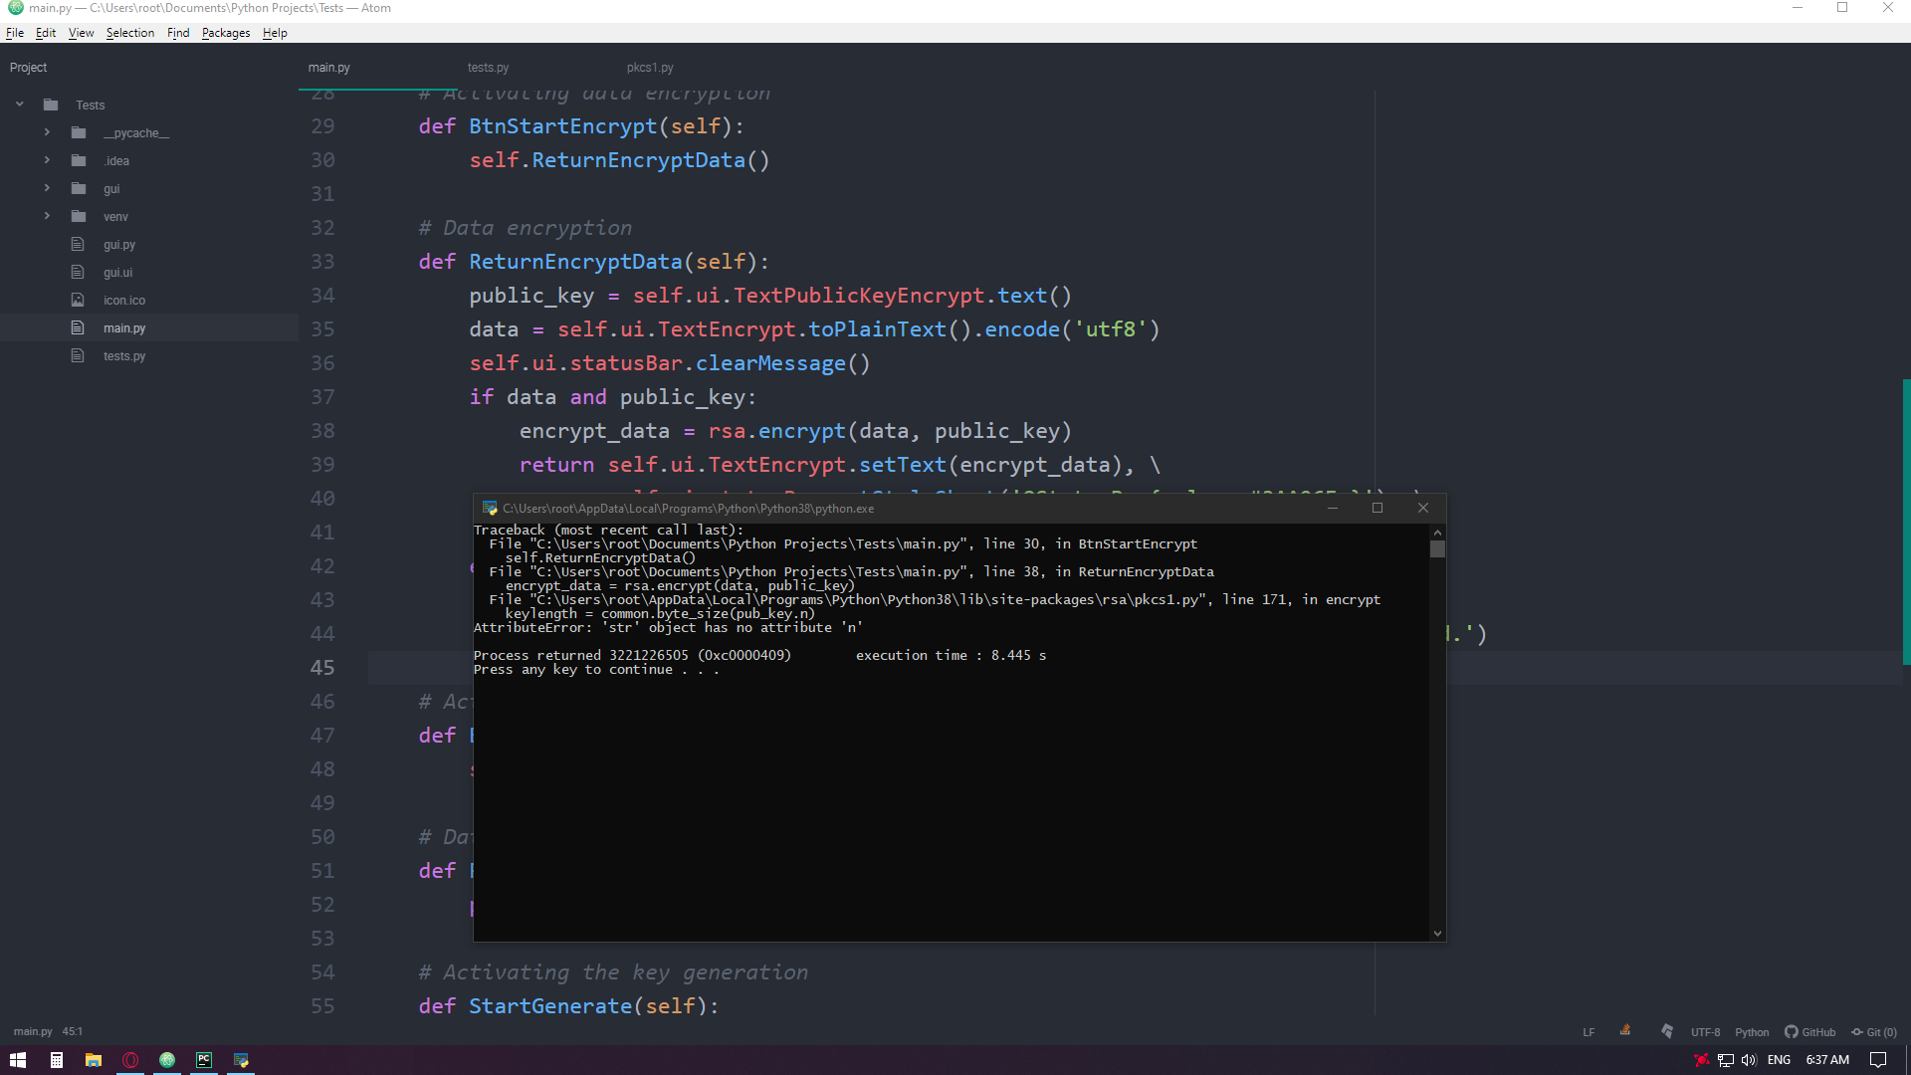Click the Tests root folder icon
Screen dimensions: 1911x1075
(x=51, y=105)
